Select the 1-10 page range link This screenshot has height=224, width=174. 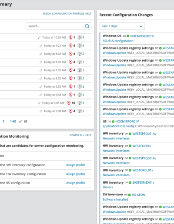click(13, 122)
